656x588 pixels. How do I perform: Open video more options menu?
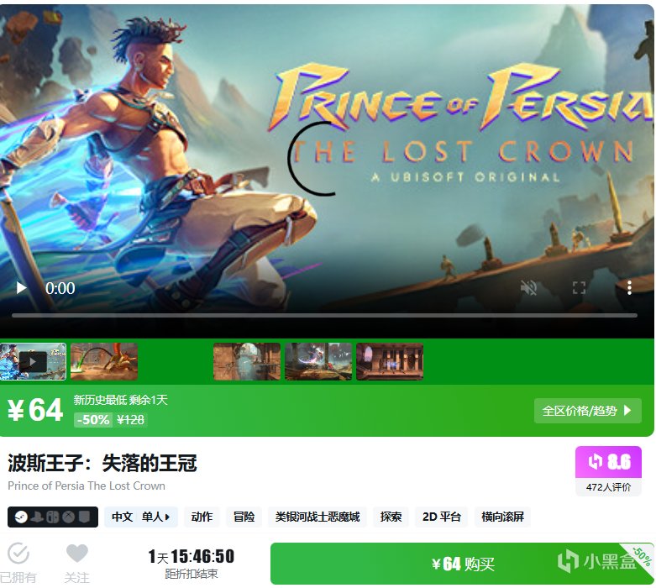click(x=629, y=288)
